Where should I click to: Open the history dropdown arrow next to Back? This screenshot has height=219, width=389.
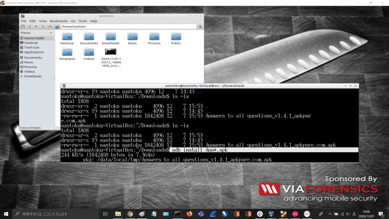(36, 27)
